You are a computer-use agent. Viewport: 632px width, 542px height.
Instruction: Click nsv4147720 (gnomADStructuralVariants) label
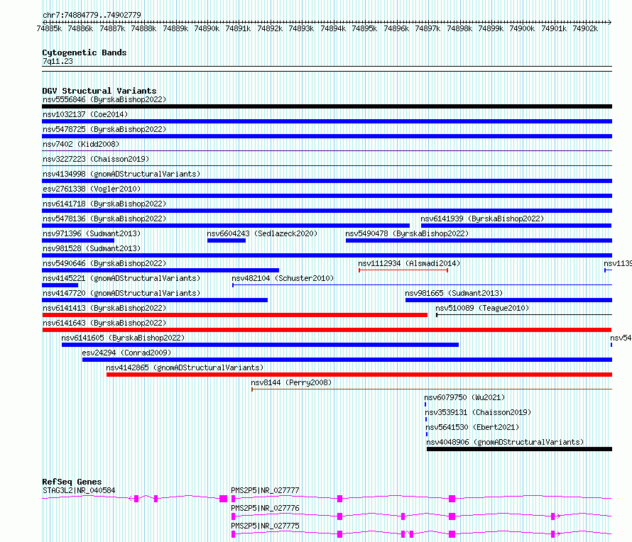pos(121,293)
